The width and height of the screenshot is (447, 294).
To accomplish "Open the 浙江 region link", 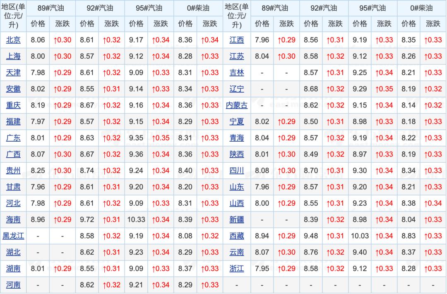I will [237, 268].
